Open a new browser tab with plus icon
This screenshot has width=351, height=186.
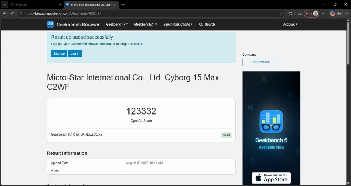(123, 5)
